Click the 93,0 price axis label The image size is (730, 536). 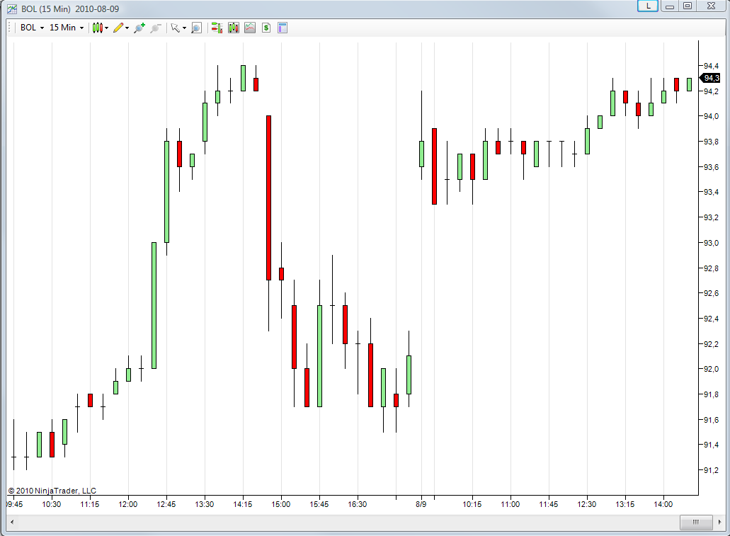tap(711, 243)
